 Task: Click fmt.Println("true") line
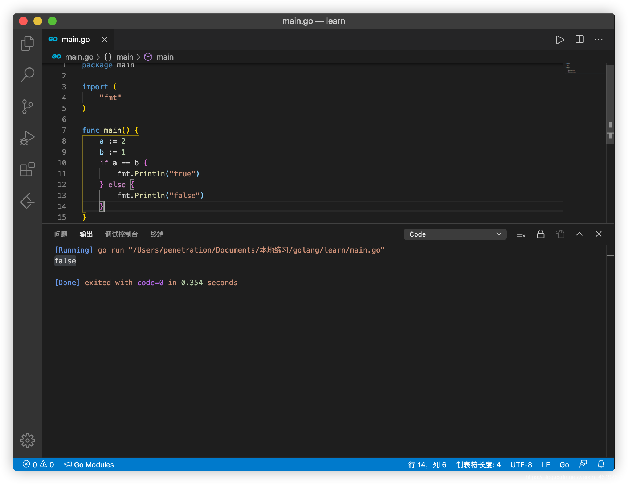tap(158, 174)
